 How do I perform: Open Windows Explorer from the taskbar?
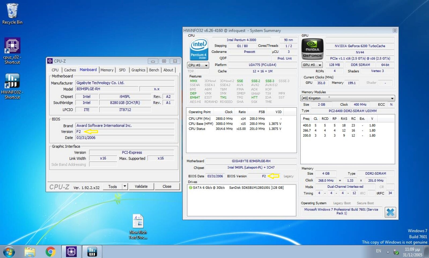30,252
